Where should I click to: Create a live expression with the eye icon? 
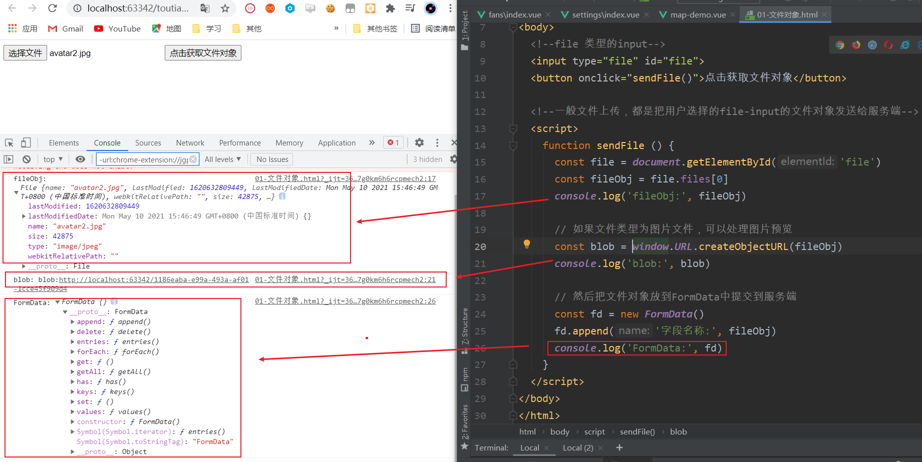pos(80,159)
